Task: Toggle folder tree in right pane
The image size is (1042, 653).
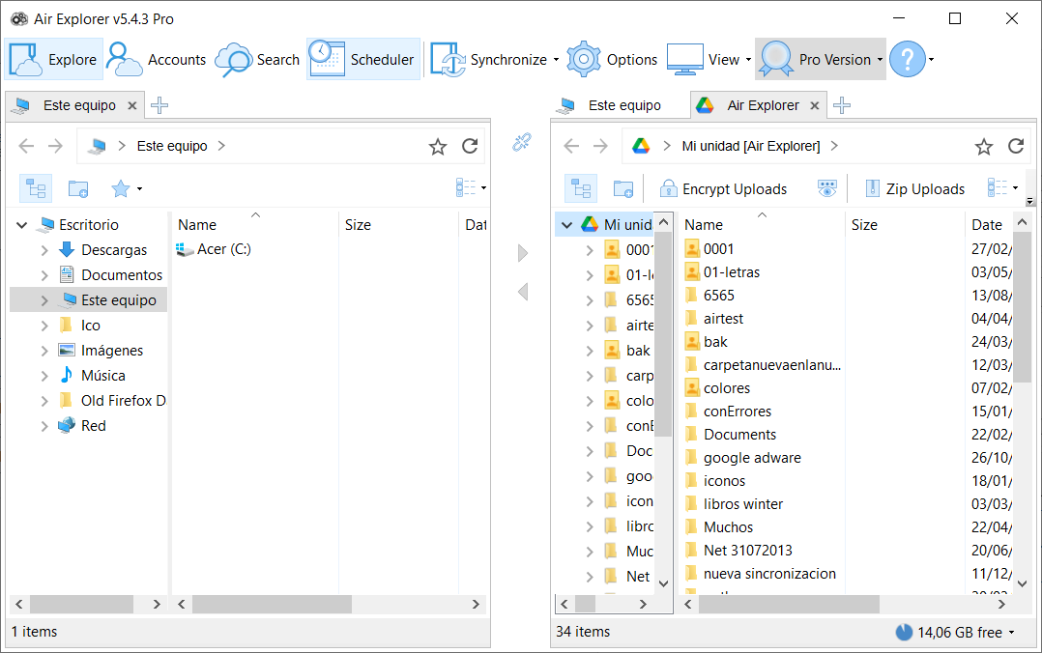Action: 582,188
